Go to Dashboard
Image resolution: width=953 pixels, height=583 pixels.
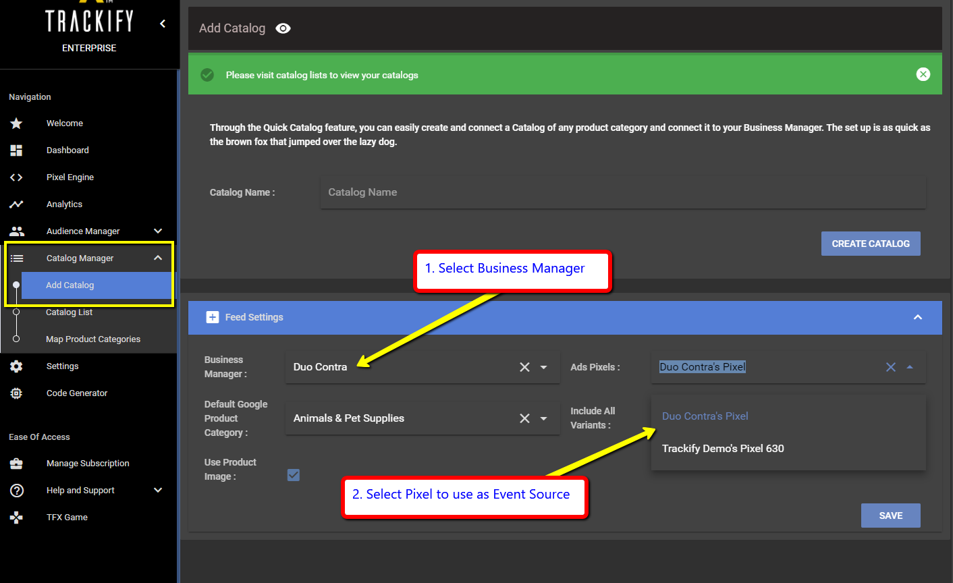[67, 150]
